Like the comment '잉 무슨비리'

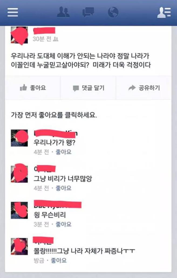coord(63,224)
